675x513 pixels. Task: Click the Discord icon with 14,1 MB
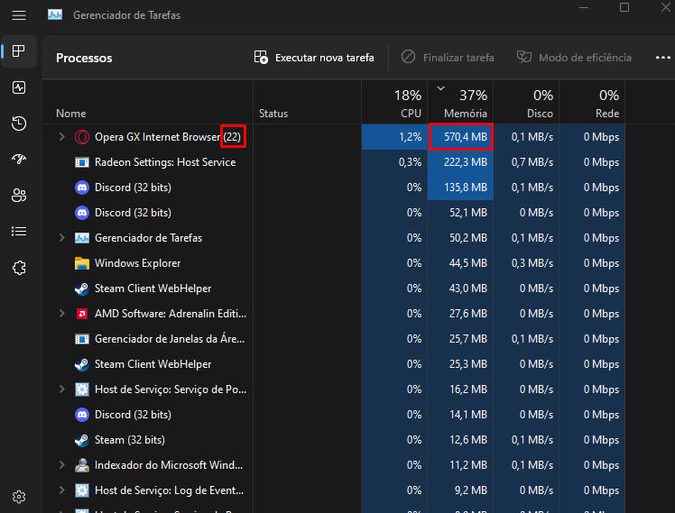[x=82, y=415]
